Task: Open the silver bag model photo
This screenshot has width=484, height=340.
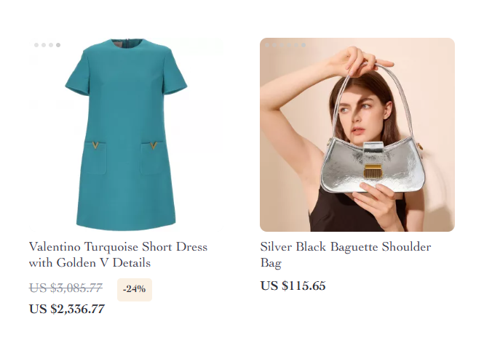Action: [357, 134]
